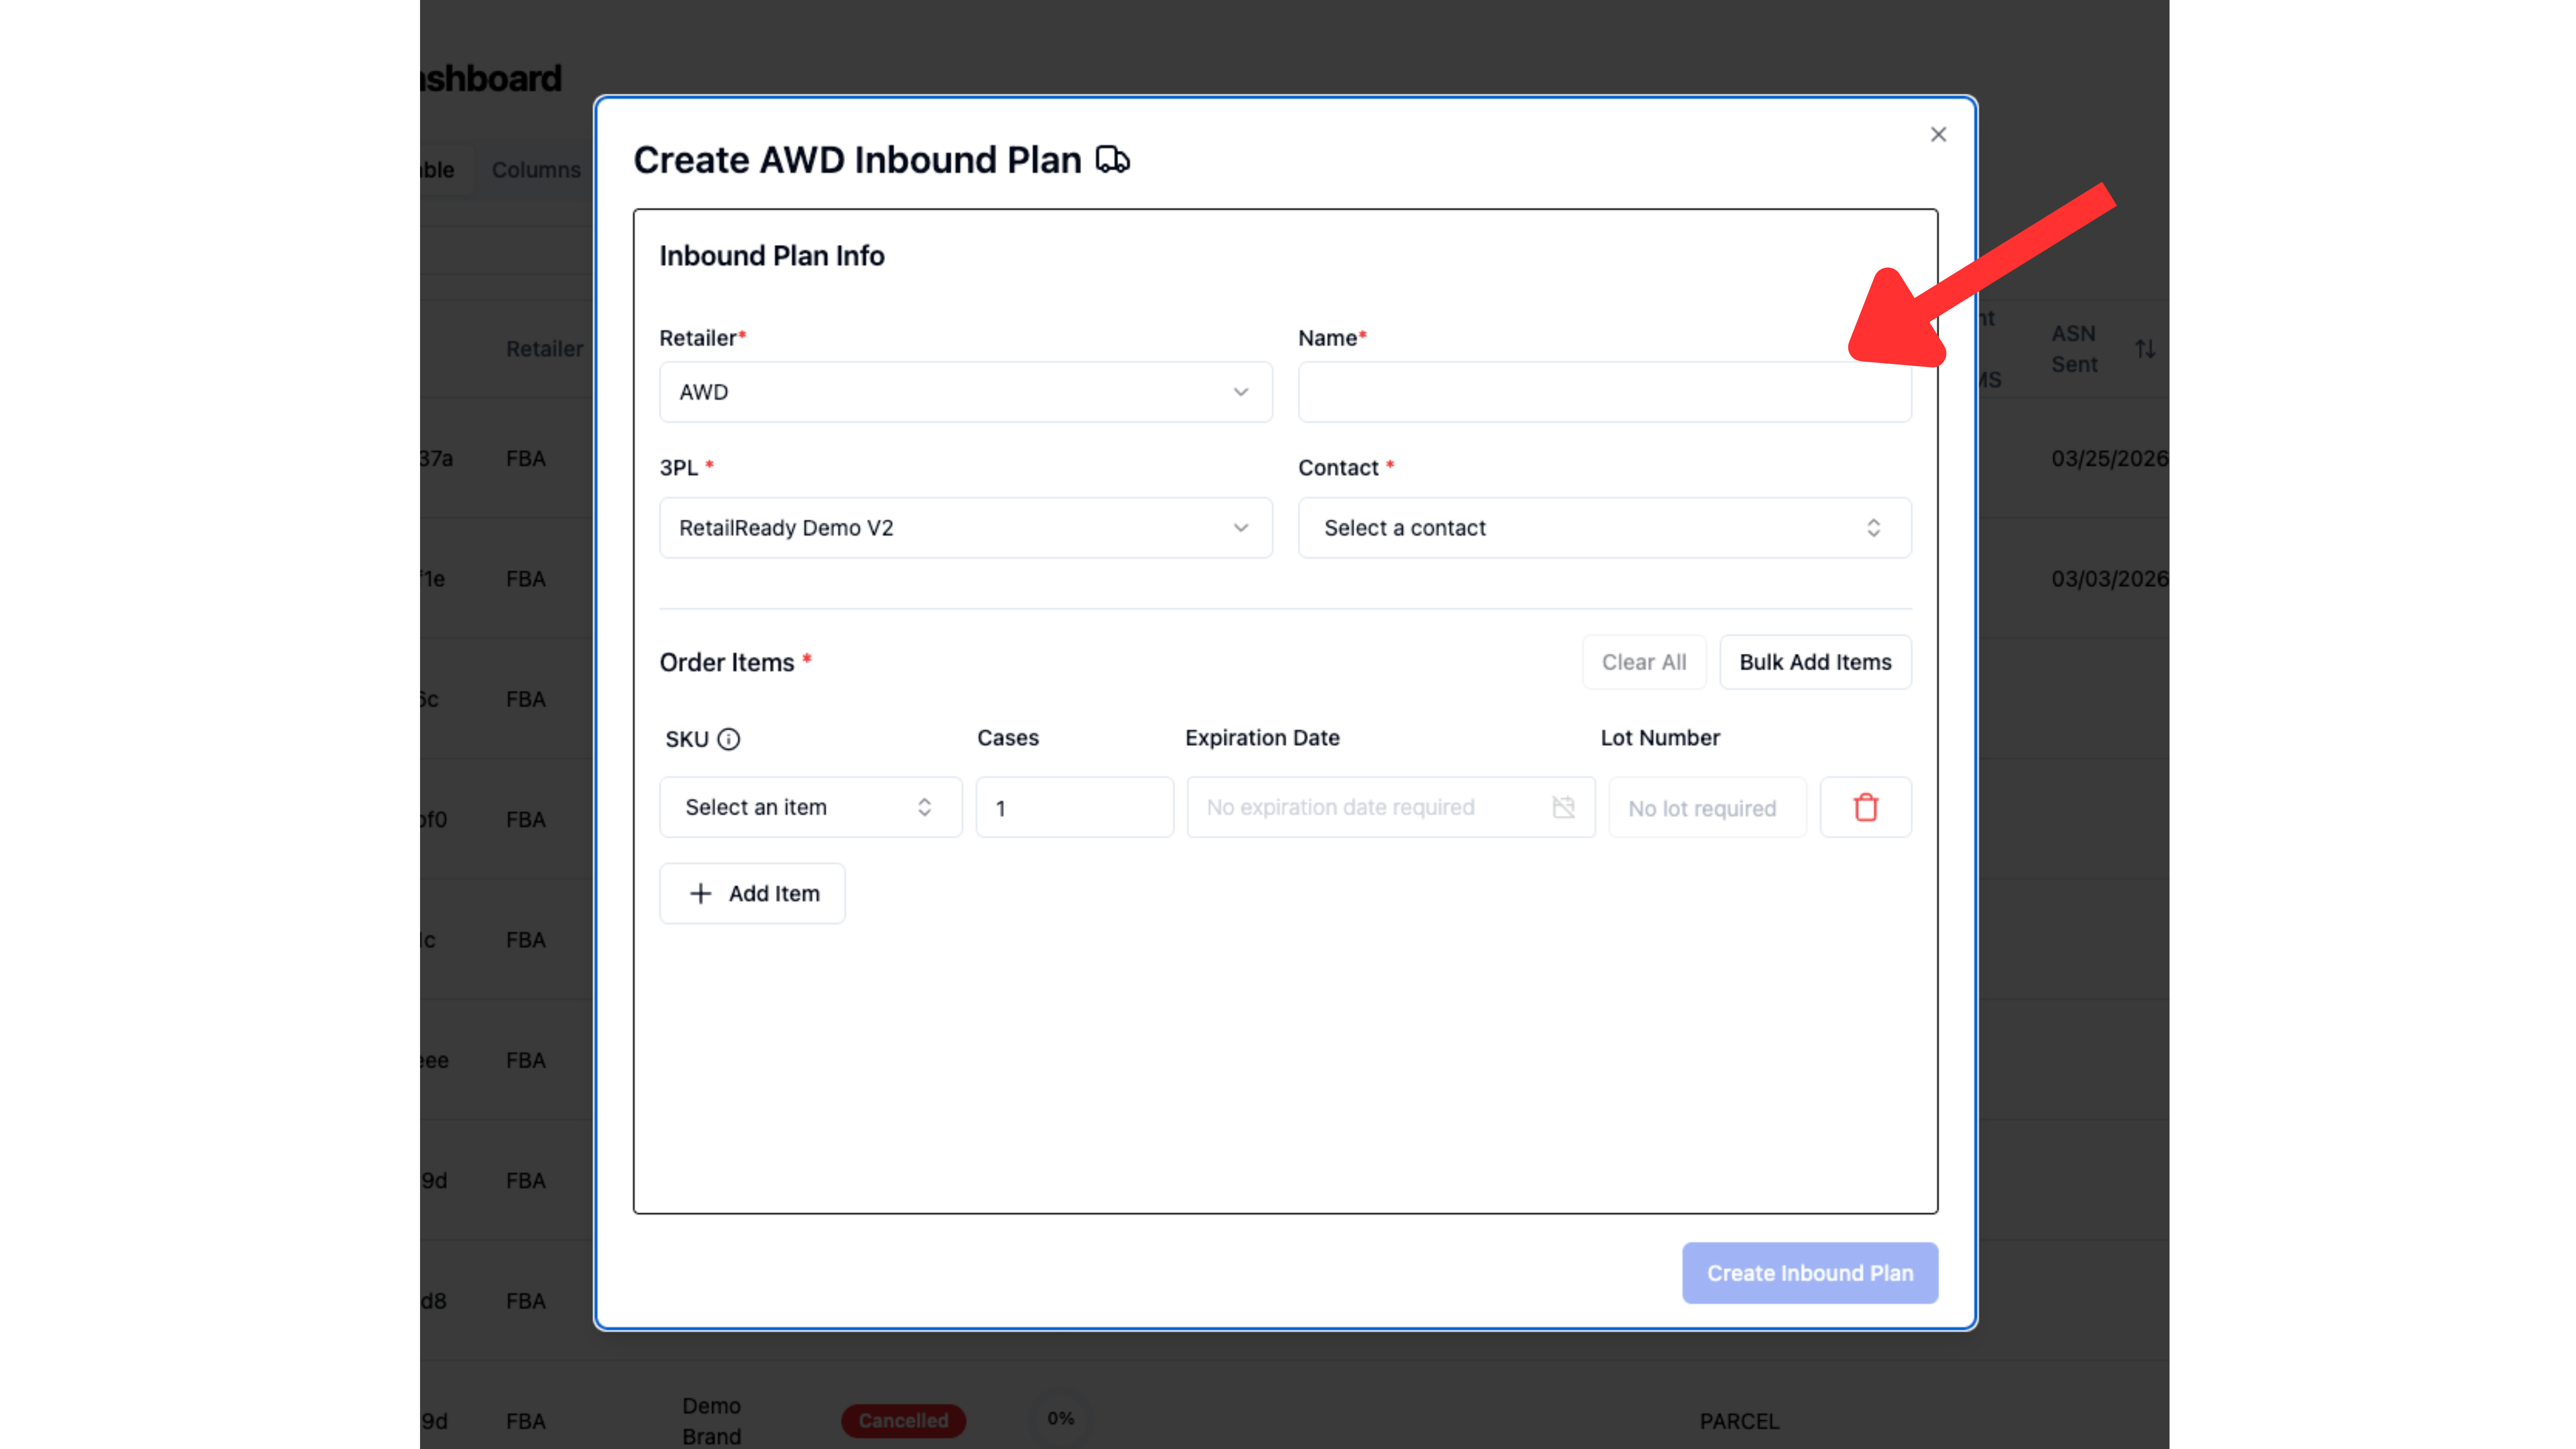The image size is (2576, 1449).
Task: Click the crossed-out calendar icon
Action: (1563, 807)
